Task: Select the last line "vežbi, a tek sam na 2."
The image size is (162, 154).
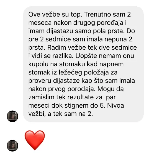Action: [x=61, y=114]
